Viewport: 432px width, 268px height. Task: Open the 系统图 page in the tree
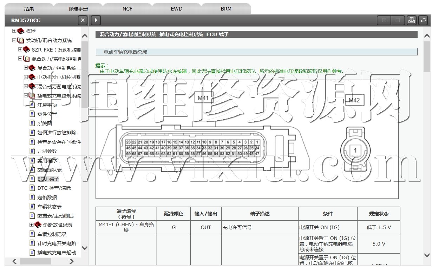tap(45, 123)
